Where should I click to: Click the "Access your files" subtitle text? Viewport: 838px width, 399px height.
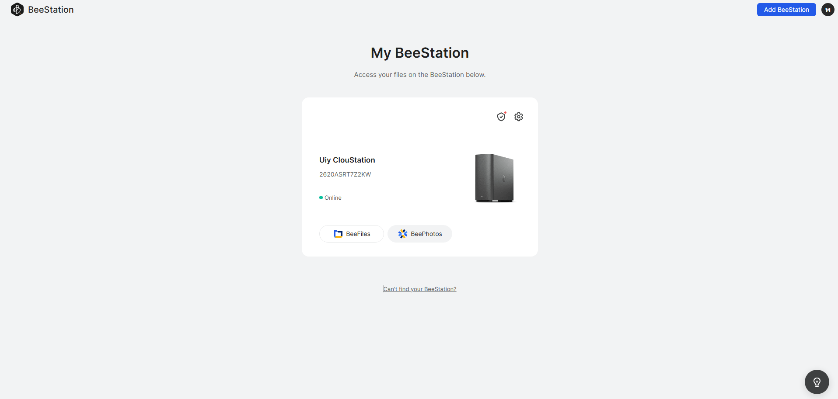click(x=420, y=75)
